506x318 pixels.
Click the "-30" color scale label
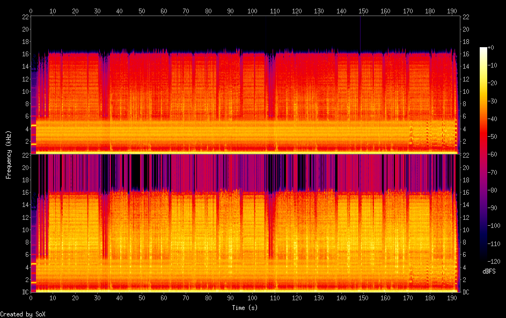pos(492,101)
